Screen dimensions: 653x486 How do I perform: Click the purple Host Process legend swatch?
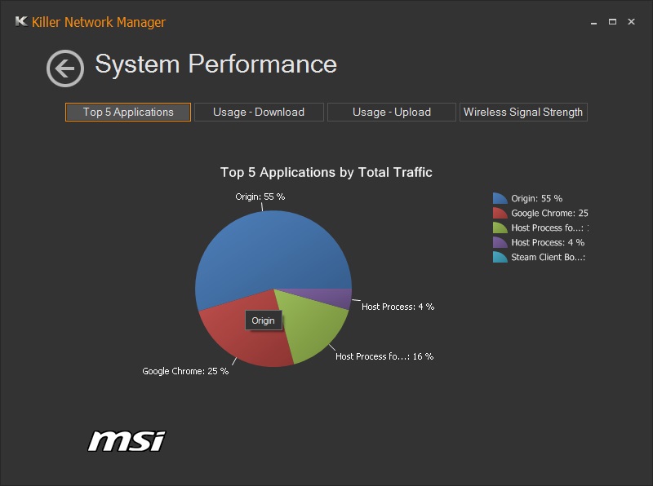500,242
